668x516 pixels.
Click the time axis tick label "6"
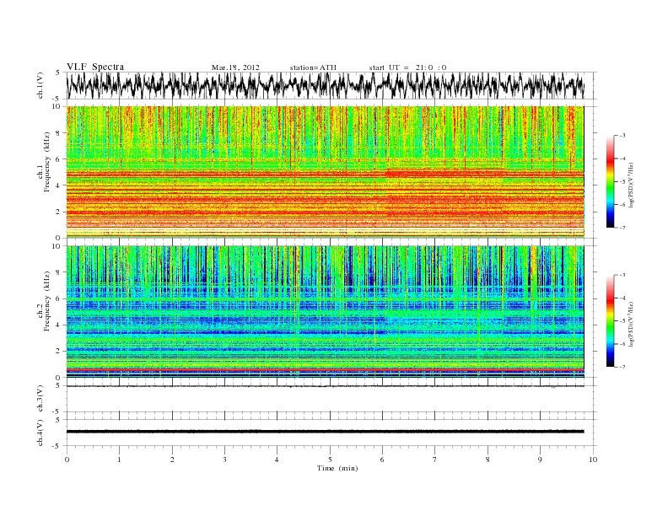click(x=382, y=460)
